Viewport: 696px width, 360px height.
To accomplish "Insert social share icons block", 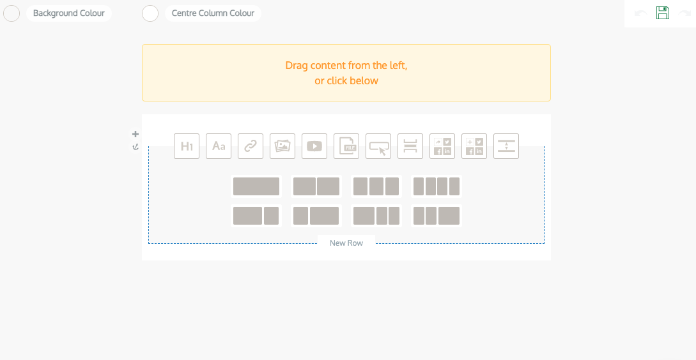I will click(x=442, y=146).
